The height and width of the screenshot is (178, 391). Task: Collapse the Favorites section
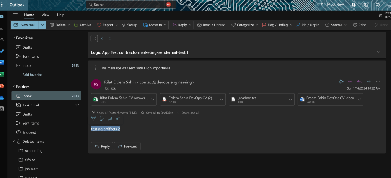coord(13,38)
